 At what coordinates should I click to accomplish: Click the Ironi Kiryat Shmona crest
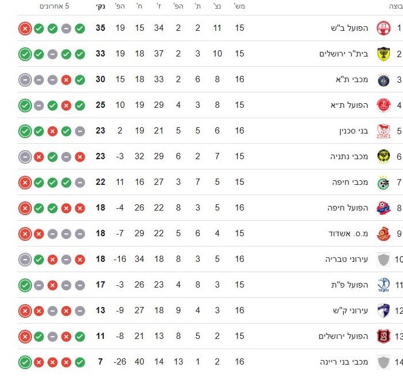382,310
